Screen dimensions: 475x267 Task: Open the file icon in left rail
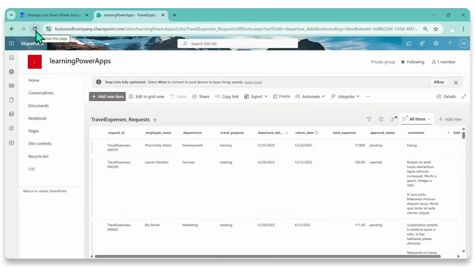pyautogui.click(x=12, y=100)
